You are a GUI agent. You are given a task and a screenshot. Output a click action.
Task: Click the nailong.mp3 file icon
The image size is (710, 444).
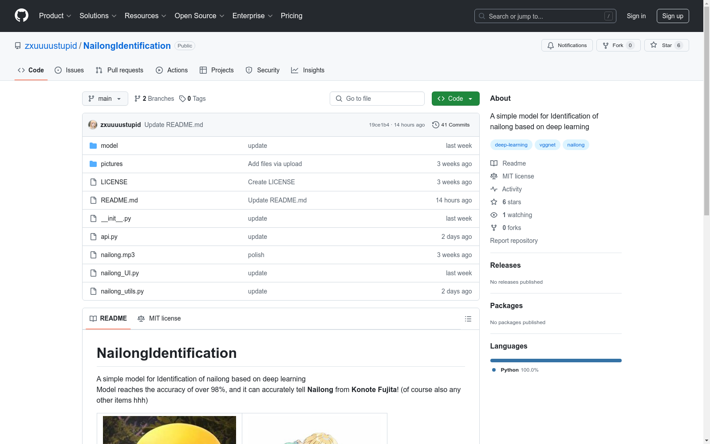pos(93,255)
